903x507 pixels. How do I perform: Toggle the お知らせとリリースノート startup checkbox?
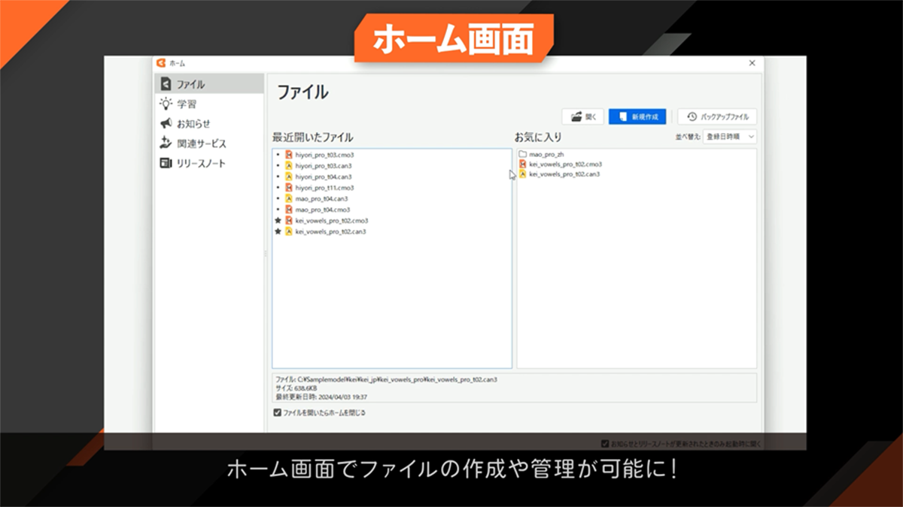tap(605, 443)
